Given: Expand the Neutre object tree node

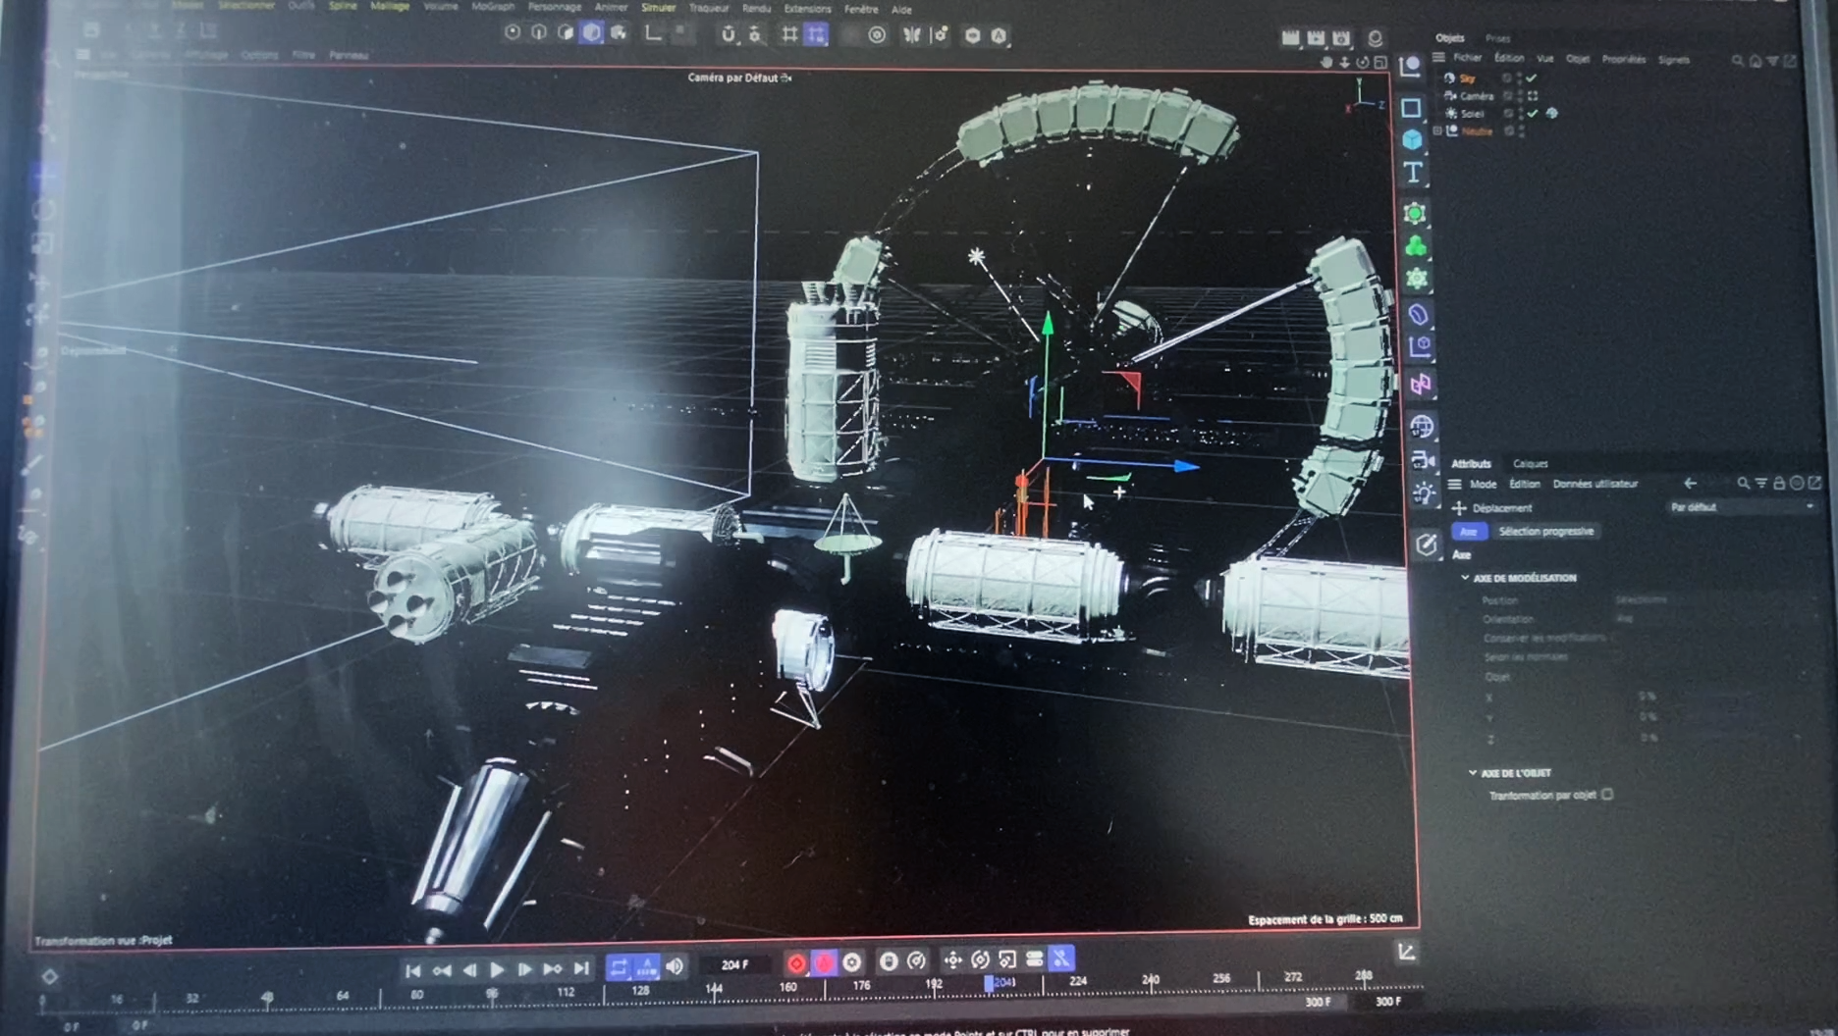Looking at the screenshot, I should click(x=1437, y=130).
